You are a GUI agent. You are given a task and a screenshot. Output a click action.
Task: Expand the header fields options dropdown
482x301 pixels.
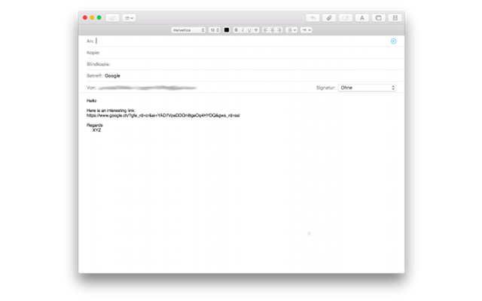[130, 17]
